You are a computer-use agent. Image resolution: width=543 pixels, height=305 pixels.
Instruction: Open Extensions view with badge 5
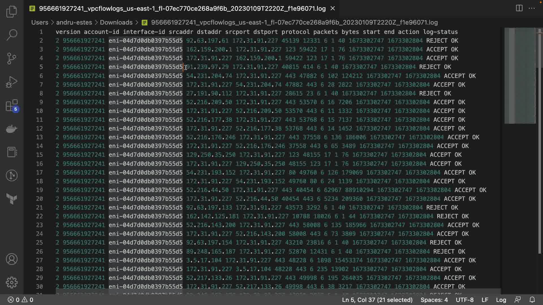[x=12, y=106]
